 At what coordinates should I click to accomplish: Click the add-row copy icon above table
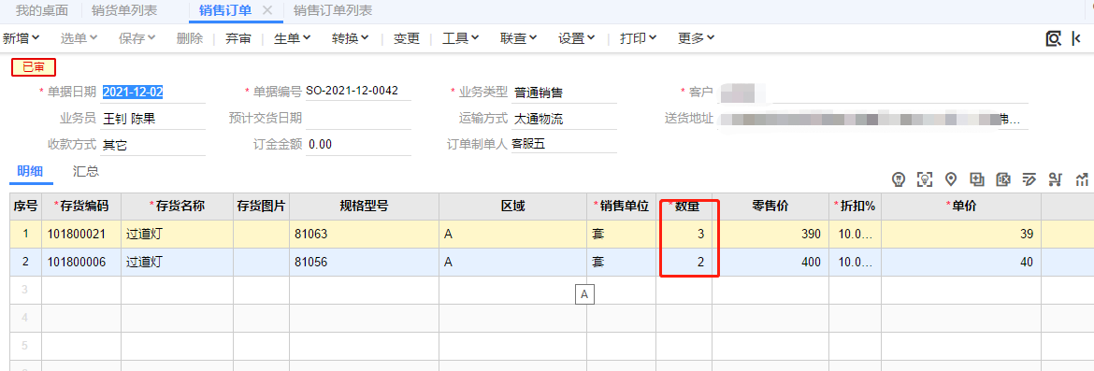[977, 179]
